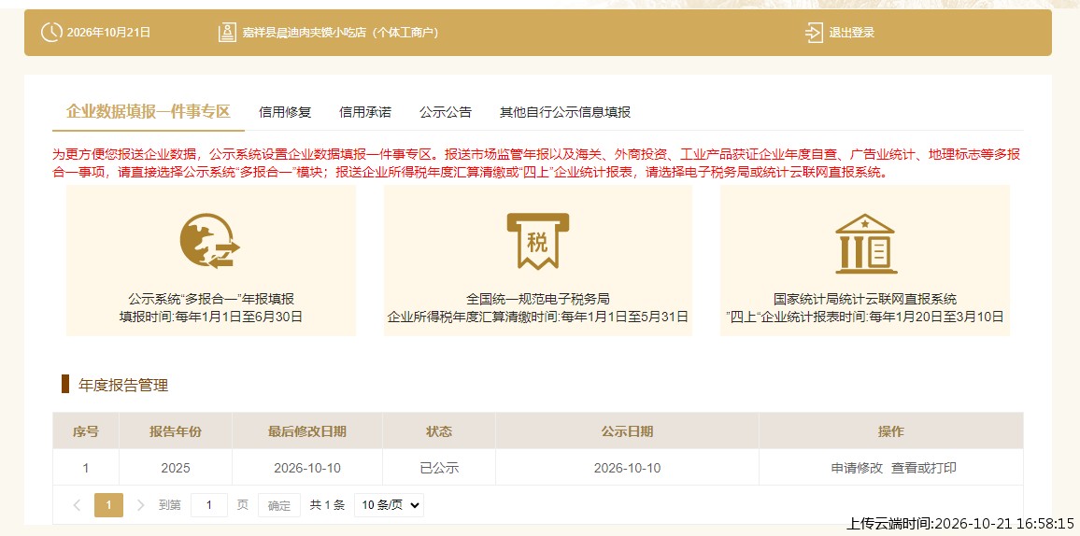Click the business profile icon in header
Viewport: 1080px width, 536px height.
[x=227, y=33]
